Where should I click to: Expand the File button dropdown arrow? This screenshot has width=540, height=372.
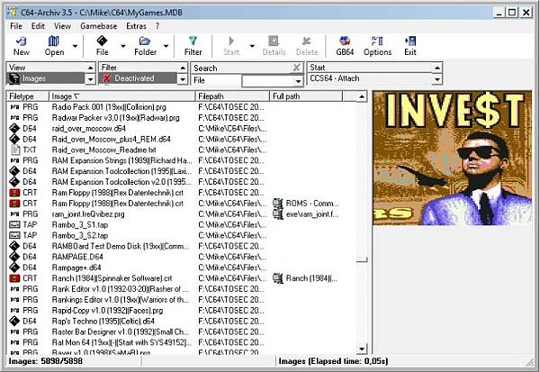123,46
